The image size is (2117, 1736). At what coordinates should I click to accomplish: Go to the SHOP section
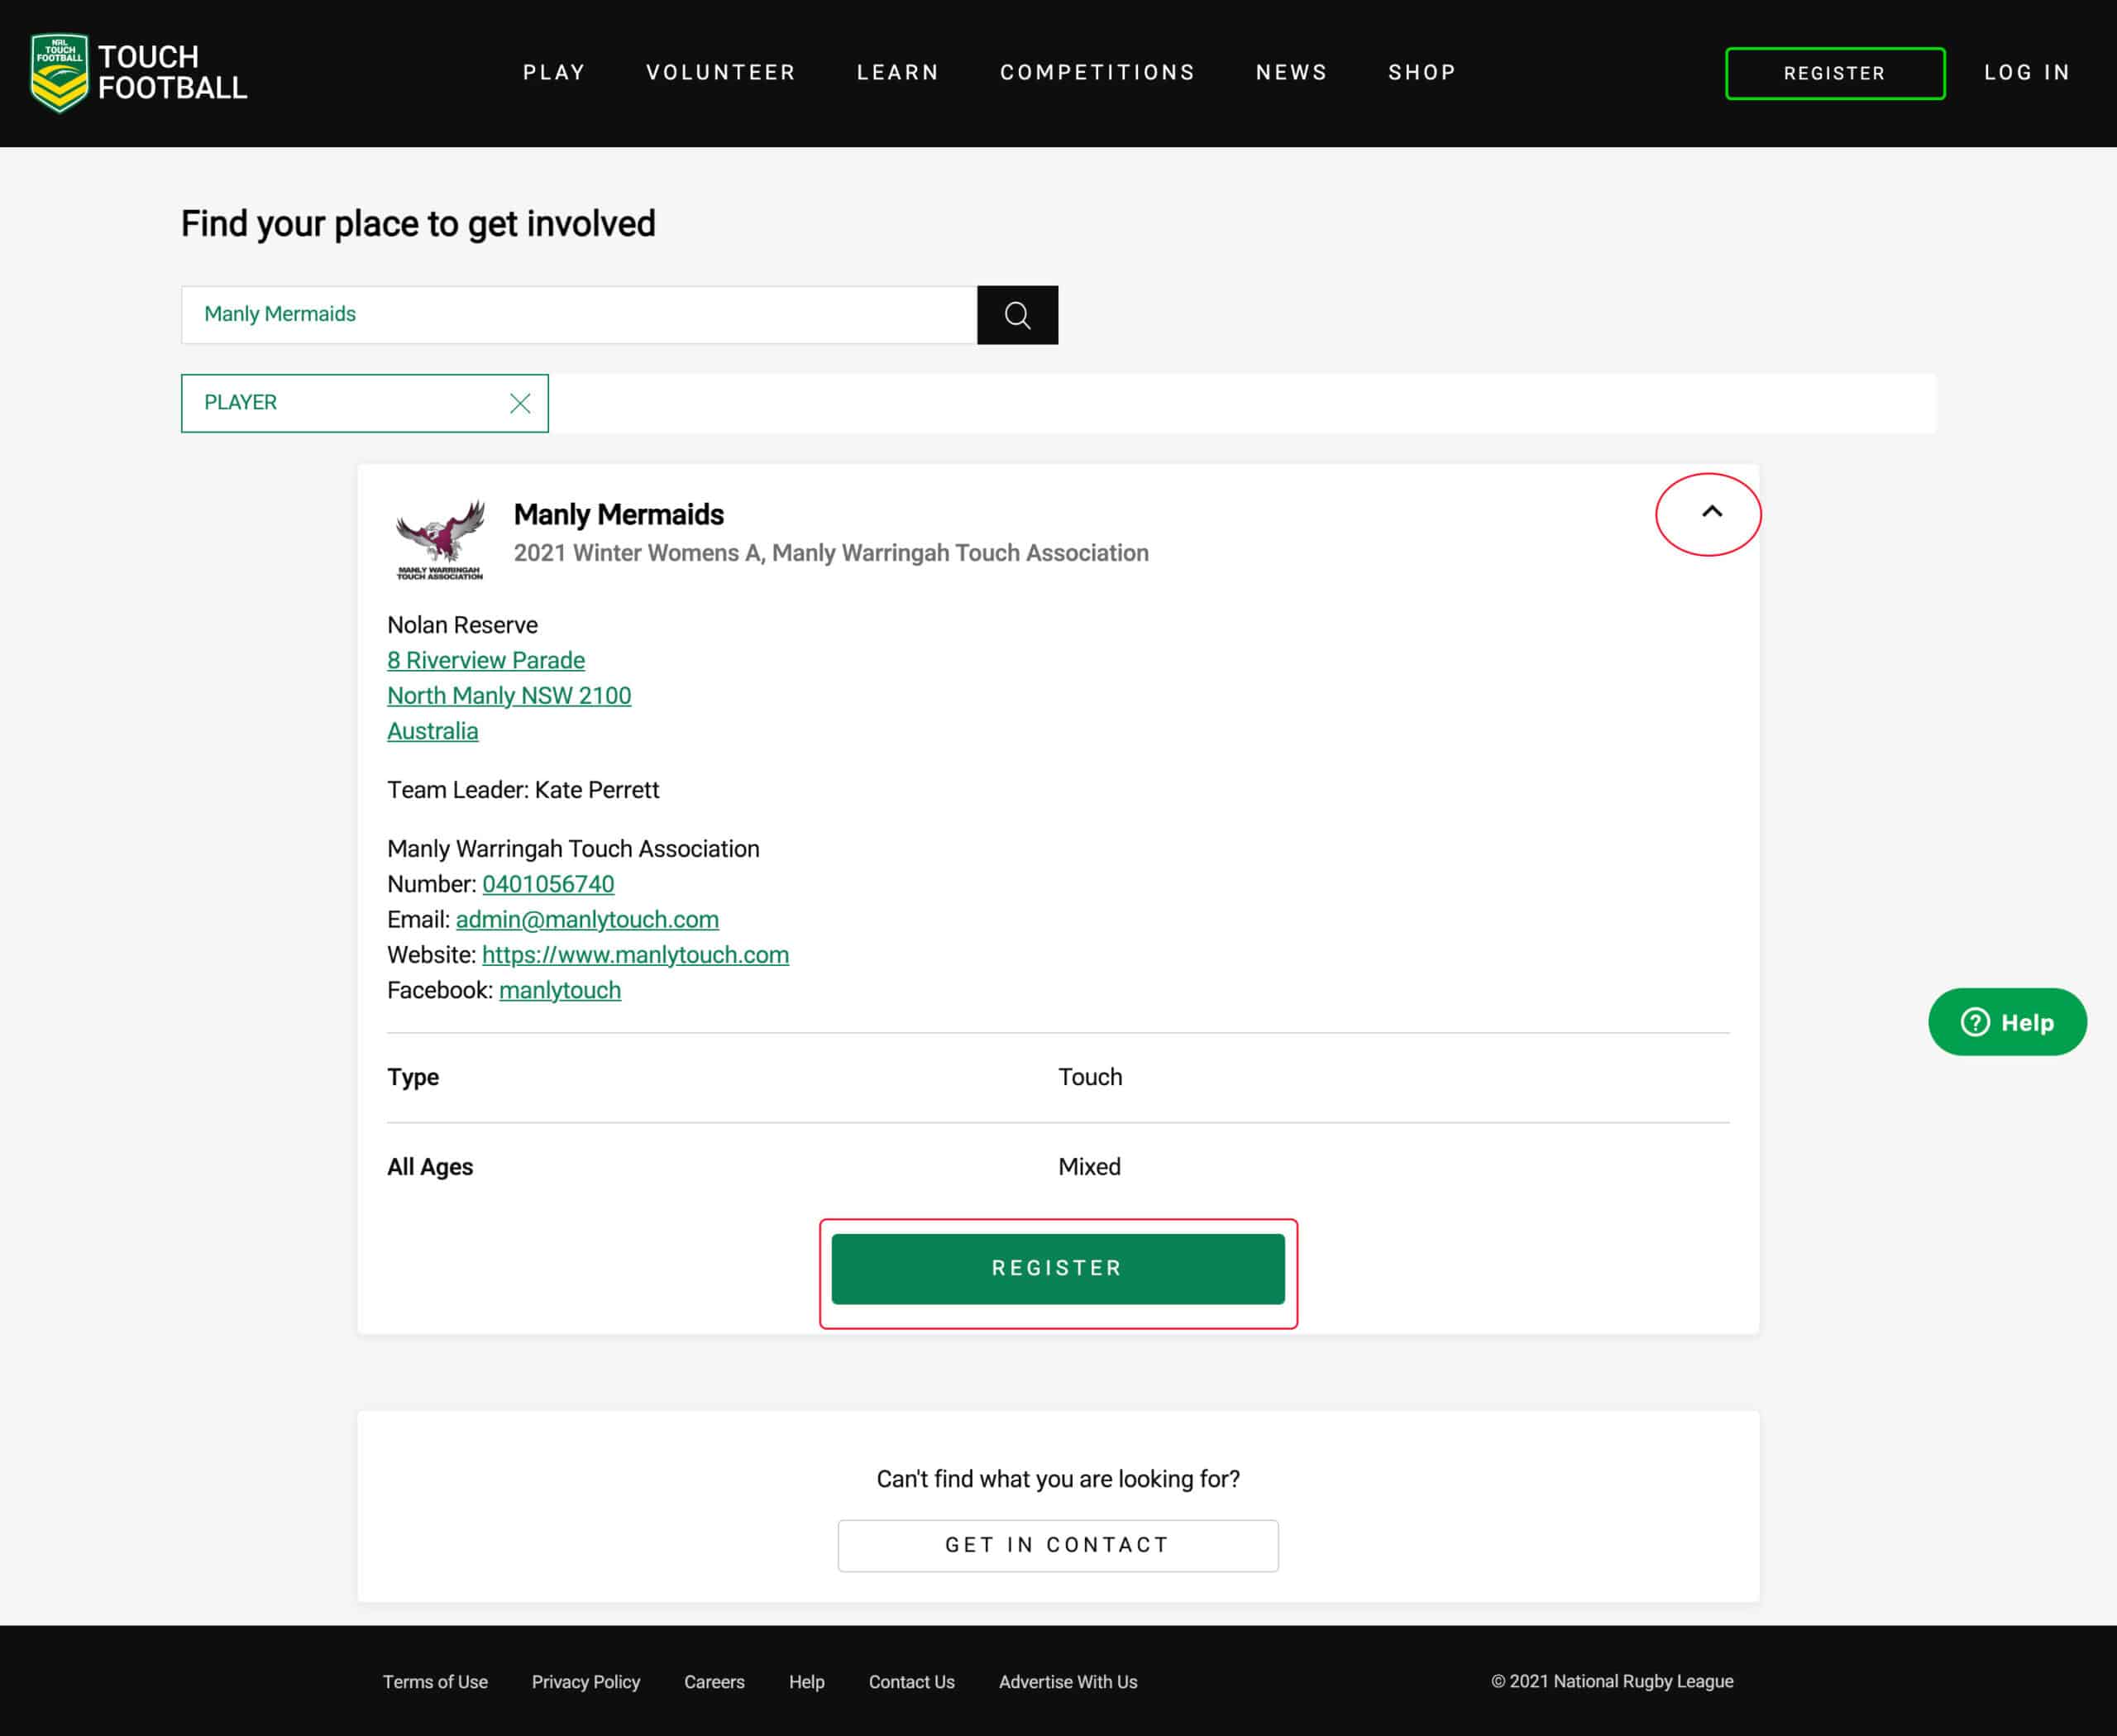click(1422, 73)
